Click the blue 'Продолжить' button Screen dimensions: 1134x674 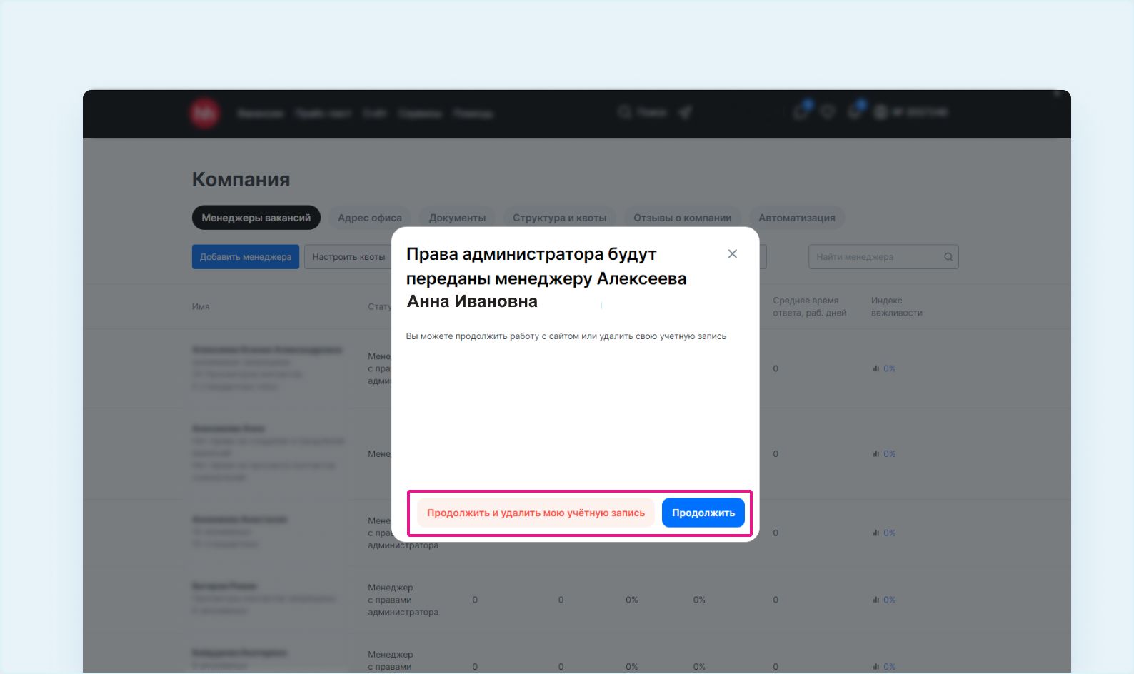point(703,513)
